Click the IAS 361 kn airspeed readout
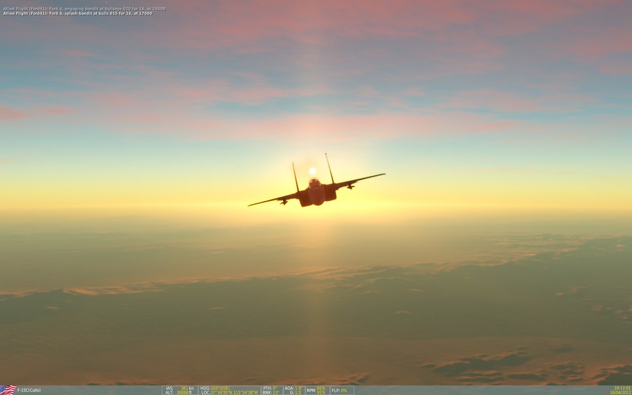 click(179, 388)
